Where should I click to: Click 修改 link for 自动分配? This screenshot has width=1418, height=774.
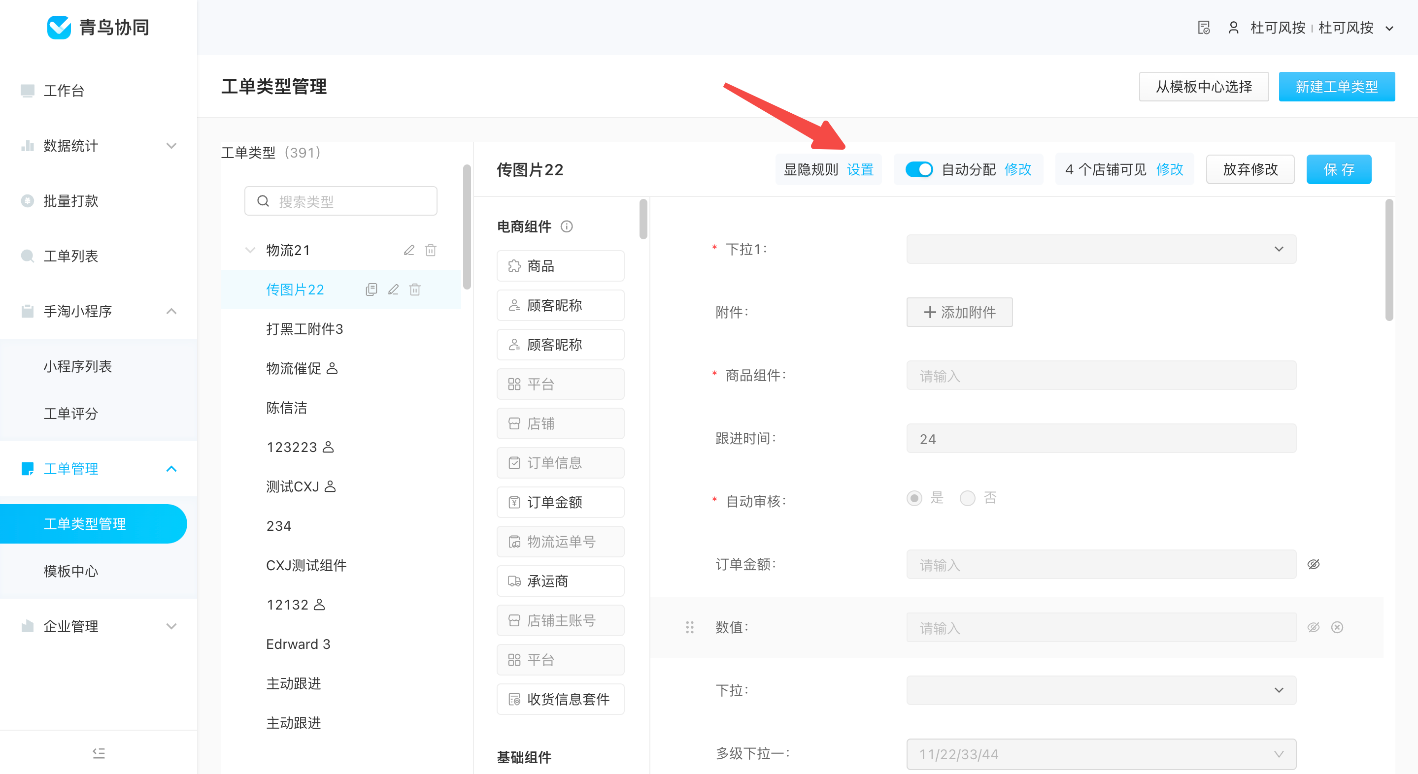1018,169
